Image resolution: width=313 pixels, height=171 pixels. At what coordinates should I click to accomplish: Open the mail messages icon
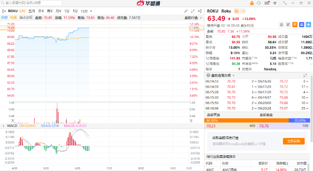267,3
